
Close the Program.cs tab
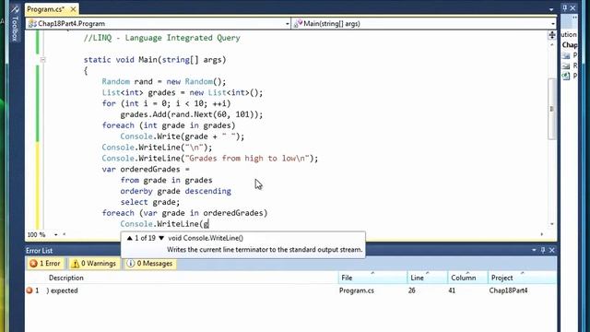pyautogui.click(x=74, y=9)
